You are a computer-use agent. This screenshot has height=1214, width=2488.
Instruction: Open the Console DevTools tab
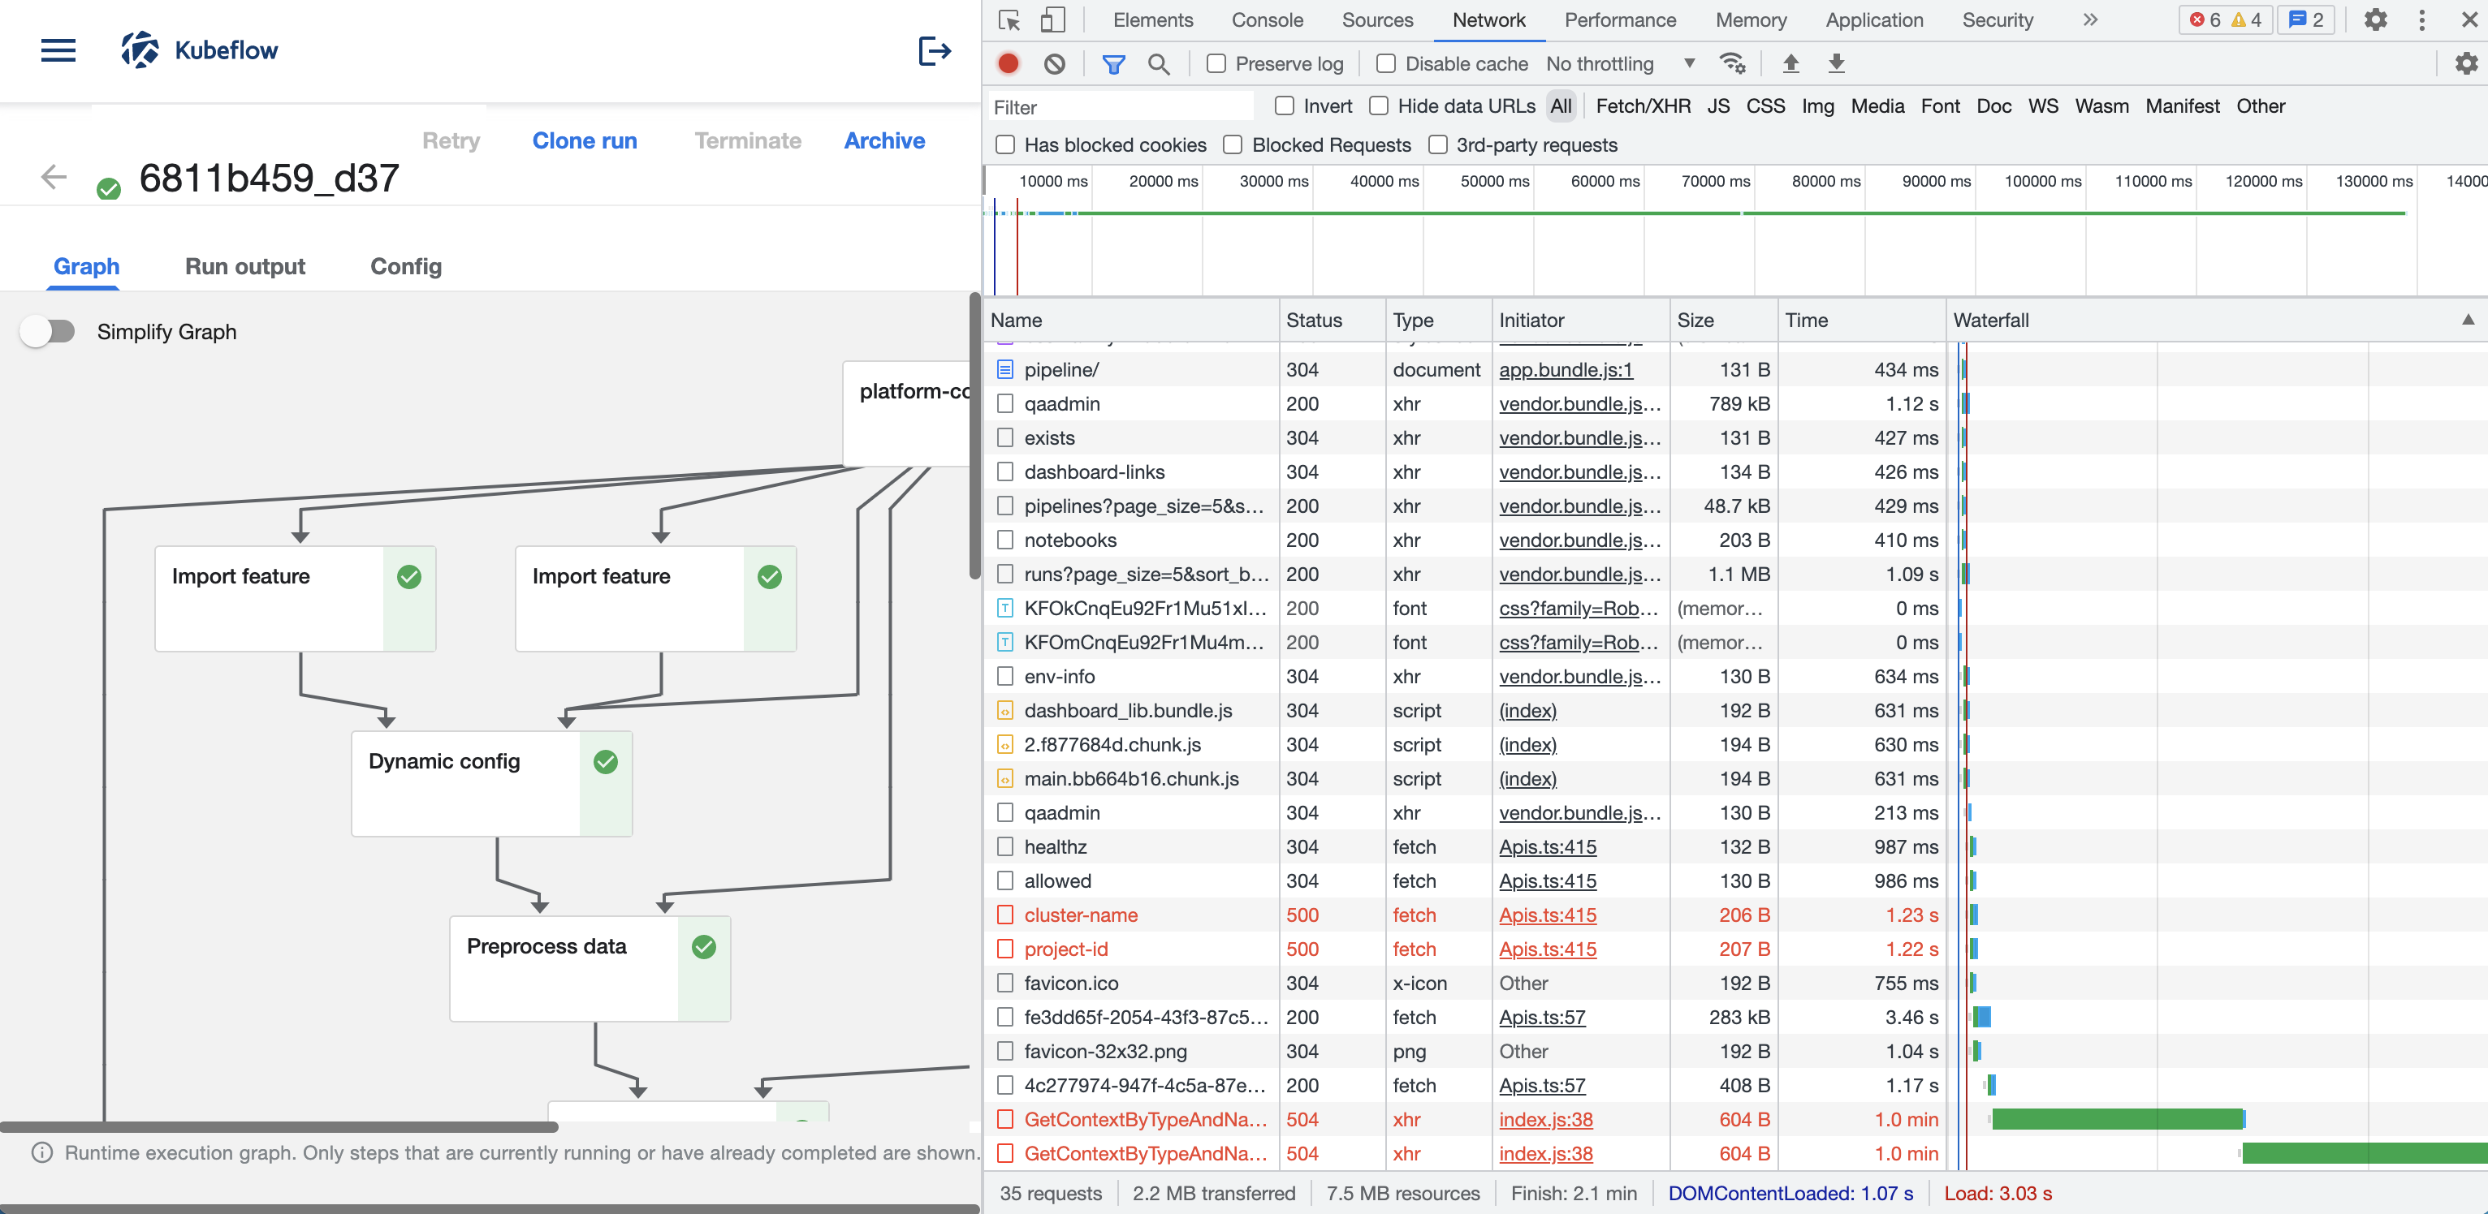click(x=1266, y=19)
